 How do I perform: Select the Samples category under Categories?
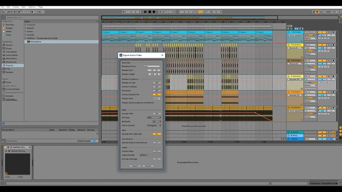9,72
